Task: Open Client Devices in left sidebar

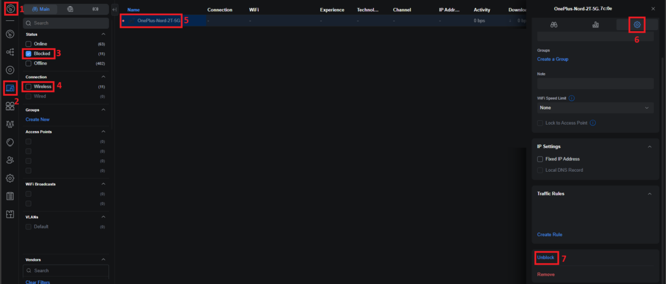Action: (10, 88)
